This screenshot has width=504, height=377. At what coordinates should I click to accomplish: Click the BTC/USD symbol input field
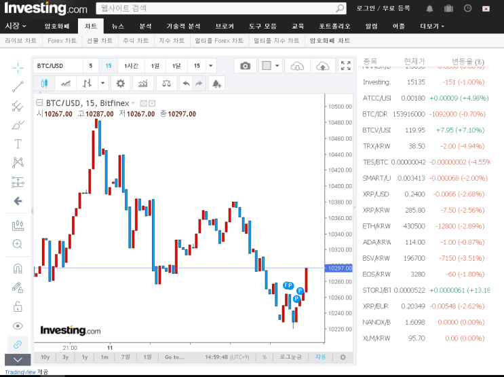coord(58,66)
